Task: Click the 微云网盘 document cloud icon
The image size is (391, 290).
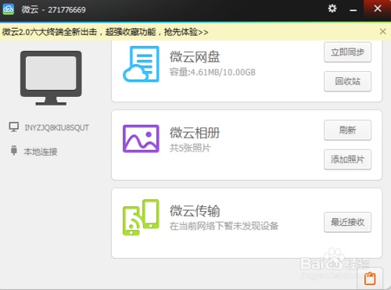Action: (x=141, y=64)
